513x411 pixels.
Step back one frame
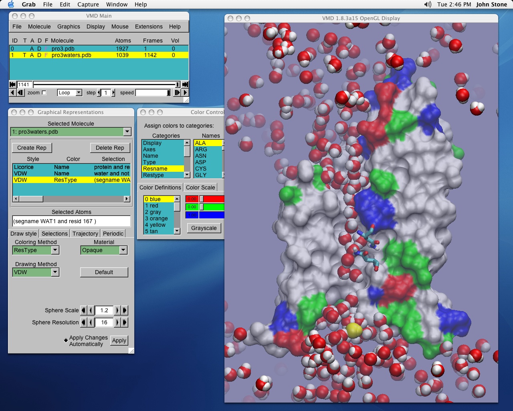pyautogui.click(x=20, y=93)
